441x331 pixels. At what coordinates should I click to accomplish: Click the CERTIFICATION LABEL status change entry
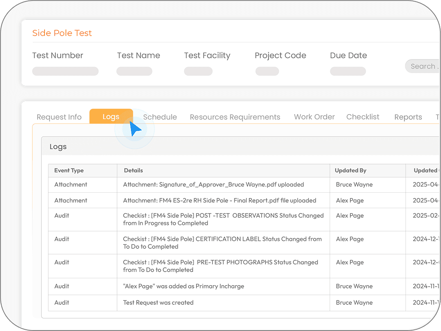click(222, 243)
